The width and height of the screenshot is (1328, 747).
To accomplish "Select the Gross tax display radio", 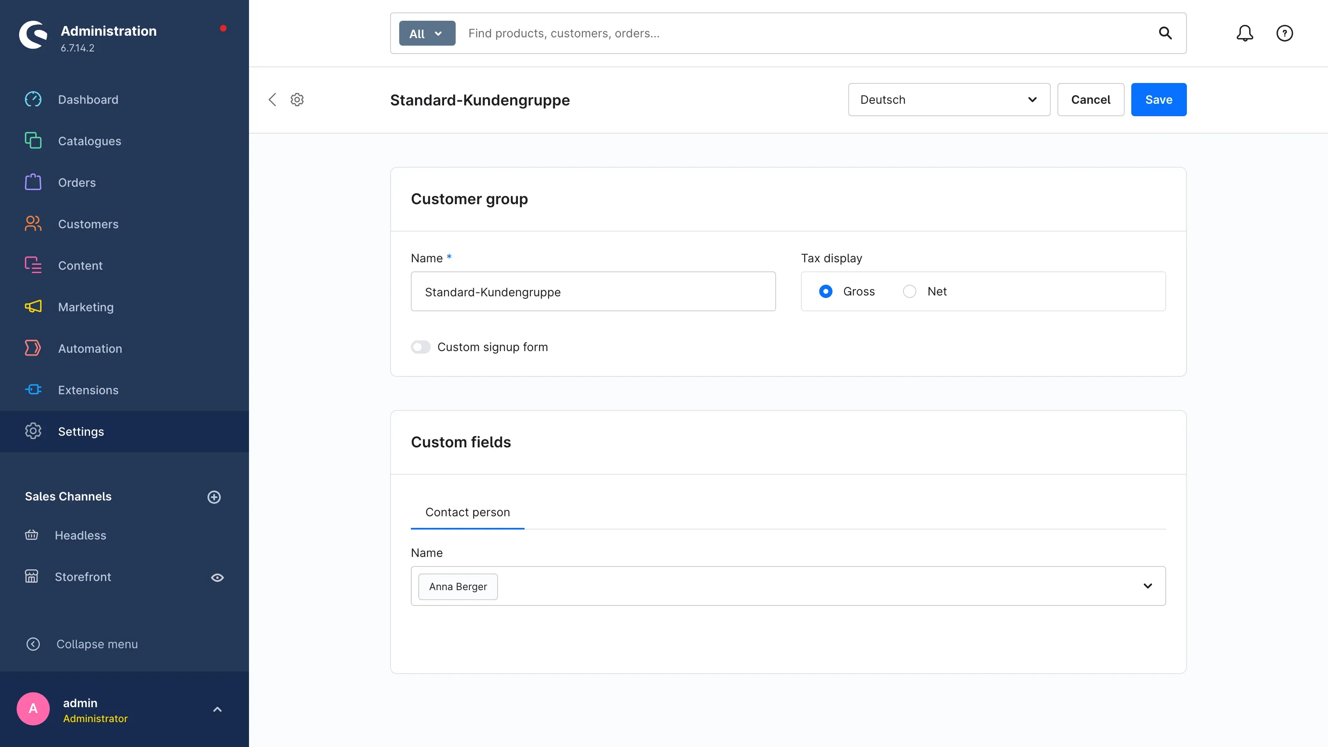I will coord(825,291).
